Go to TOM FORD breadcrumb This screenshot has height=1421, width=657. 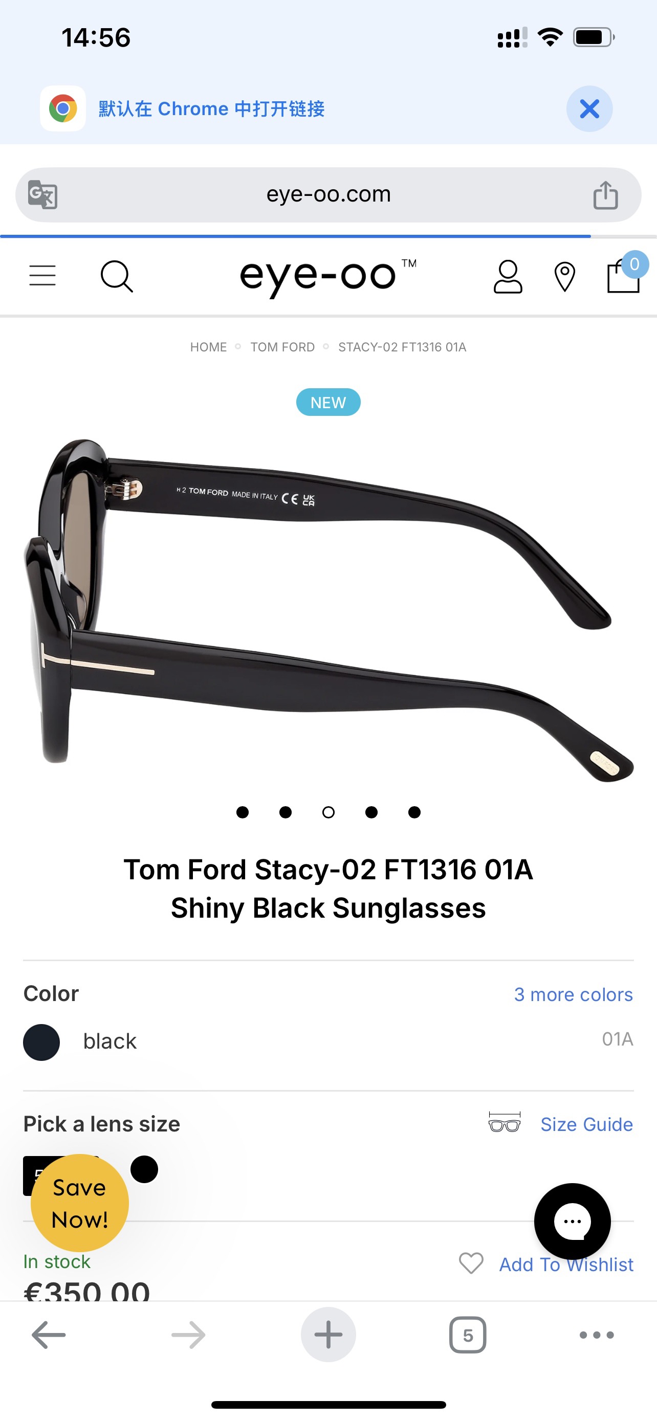coord(282,347)
